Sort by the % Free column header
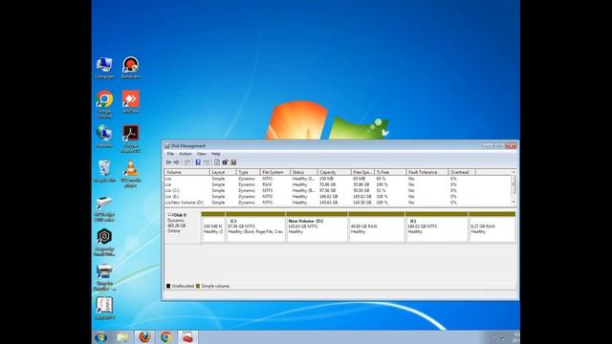The image size is (612, 344). [390, 172]
